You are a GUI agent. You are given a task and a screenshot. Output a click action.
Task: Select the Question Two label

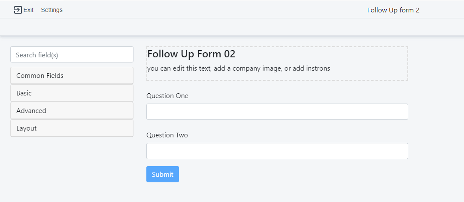[x=167, y=135]
